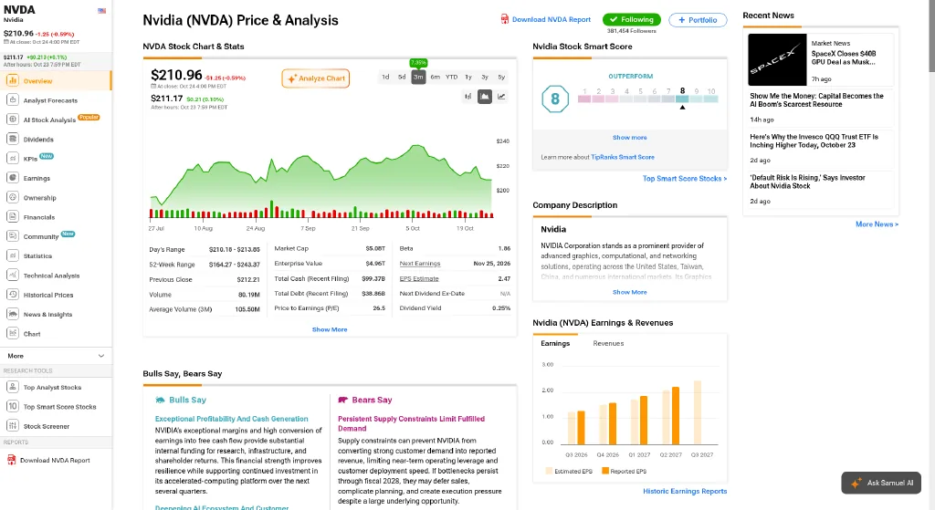Open Persistent Supply Constraints heading
The height and width of the screenshot is (510, 935).
(x=412, y=423)
